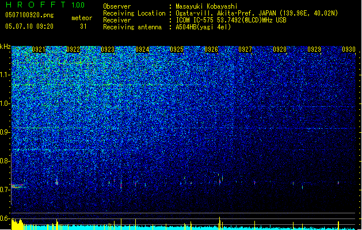Select the file name 0507100920.png
Viewport: 362px width, 230px height.
[29, 15]
